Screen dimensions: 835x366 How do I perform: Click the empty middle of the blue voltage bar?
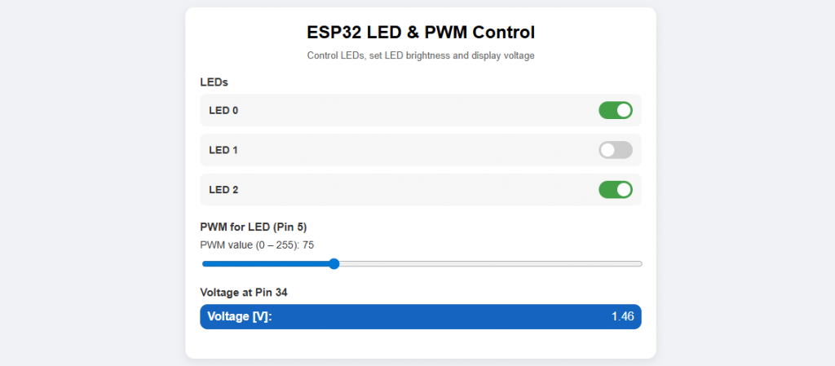click(440, 316)
